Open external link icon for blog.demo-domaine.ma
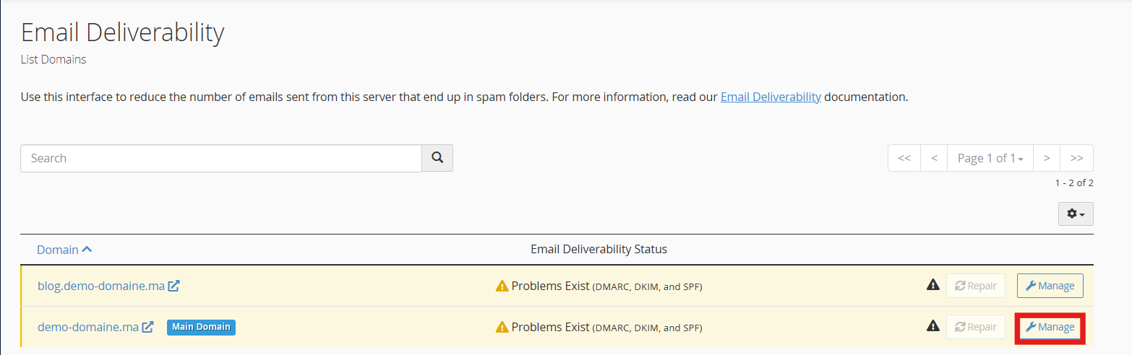The height and width of the screenshot is (355, 1132). pos(173,286)
